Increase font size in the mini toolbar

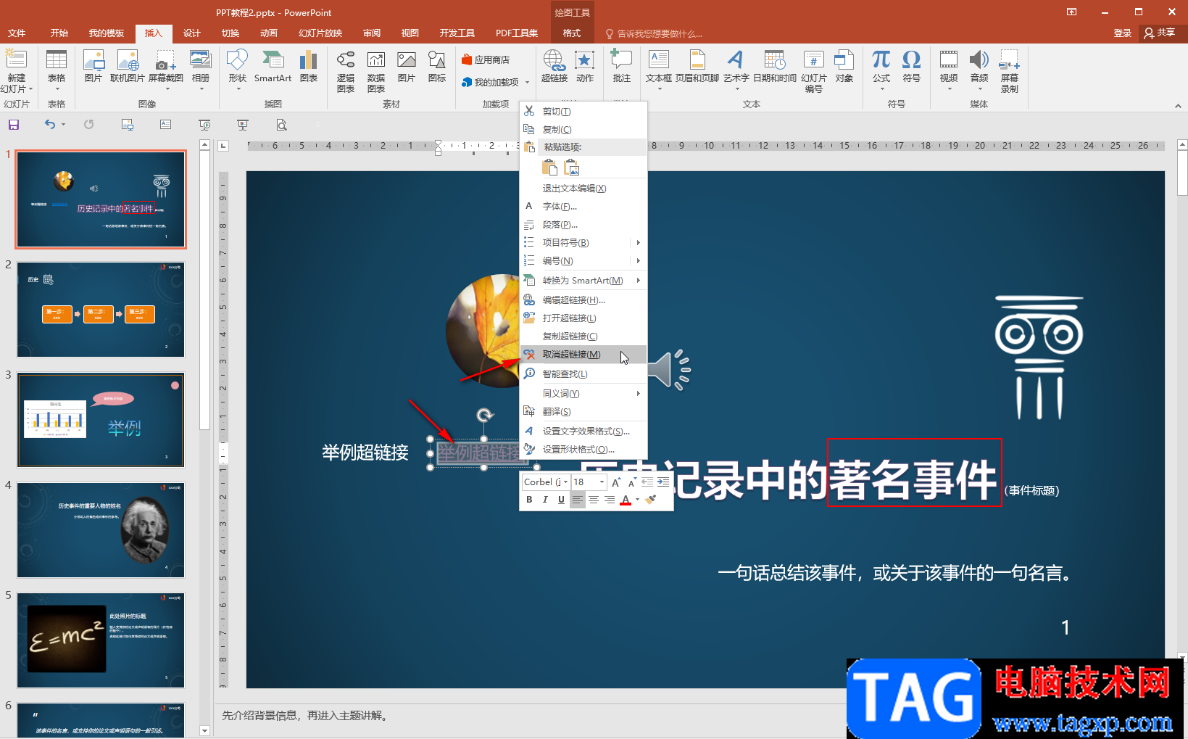(615, 482)
